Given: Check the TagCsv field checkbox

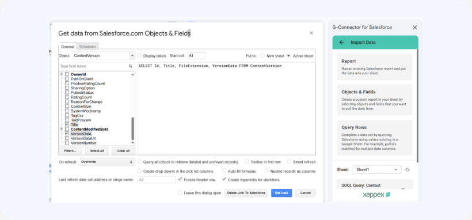Looking at the screenshot, I should click(67, 115).
